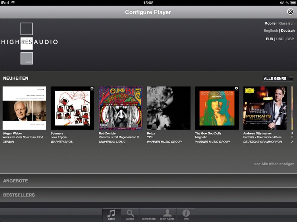The width and height of the screenshot is (297, 222).
Task: Open Andreas Ottensamer Portraits album cover
Action: click(x=265, y=108)
